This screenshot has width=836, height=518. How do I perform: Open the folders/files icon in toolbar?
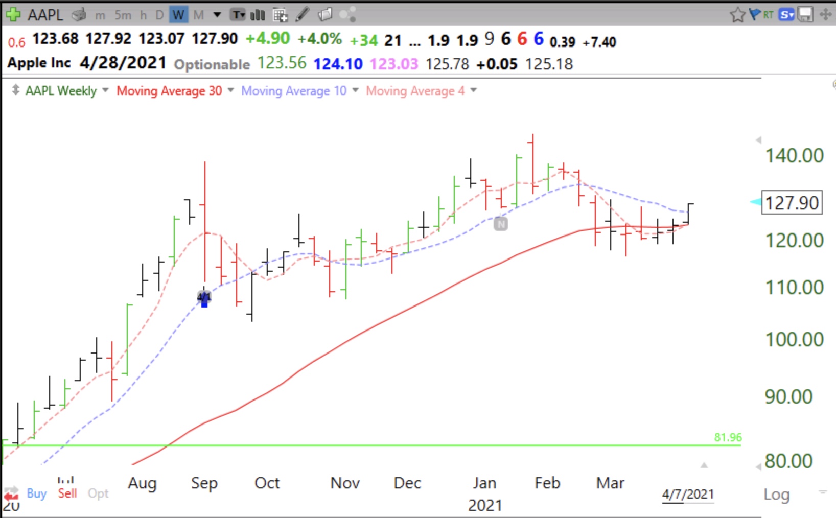325,14
